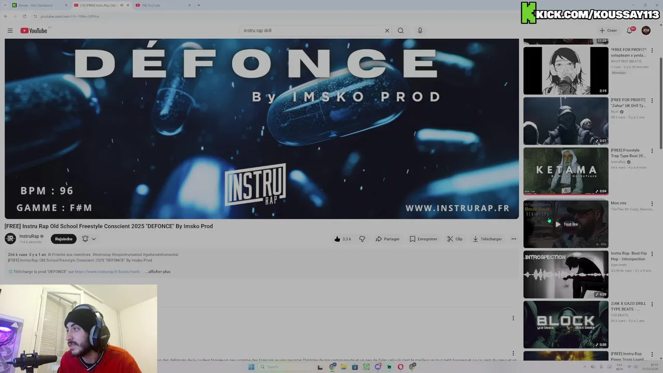Save the video with Enregistrer

[x=423, y=239]
